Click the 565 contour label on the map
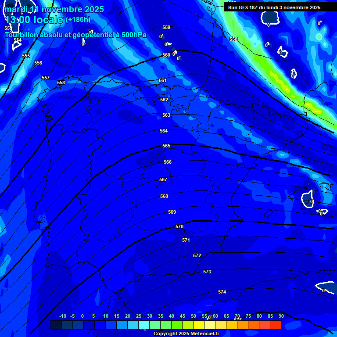The image size is (337, 337). pos(166,146)
